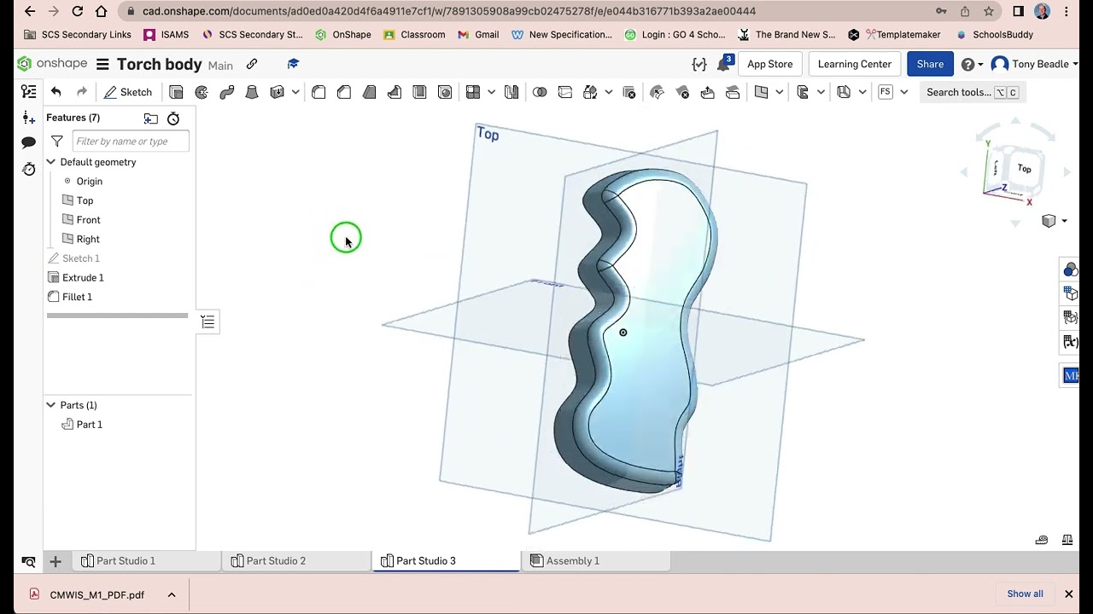Click the feature list rollback bar
This screenshot has width=1093, height=614.
117,316
